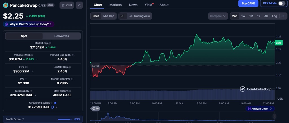289x123 pixels.
Task: Open the Yield tab
Action: [148, 5]
